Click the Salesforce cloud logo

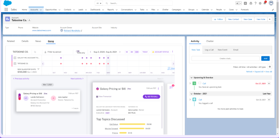click(x=8, y=3)
